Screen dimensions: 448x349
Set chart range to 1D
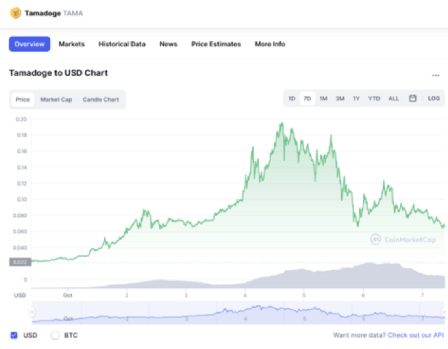292,98
